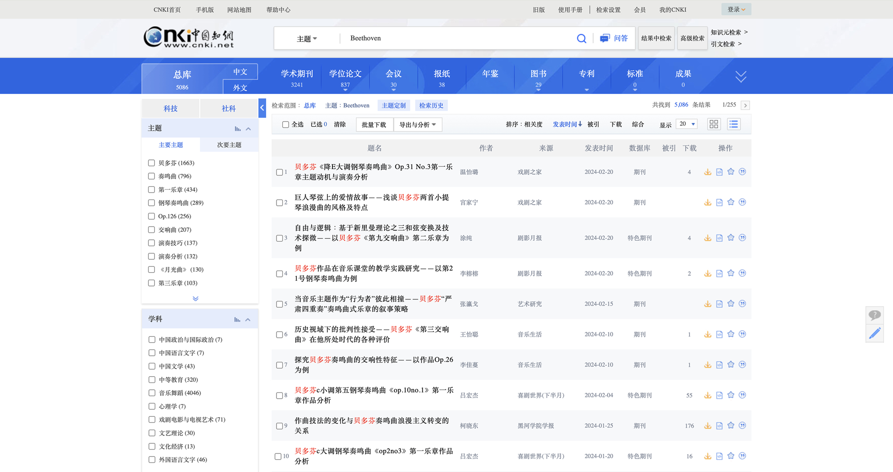Viewport: 893px width, 472px height.
Task: Switch to the 次要主题 tab
Action: click(x=229, y=145)
